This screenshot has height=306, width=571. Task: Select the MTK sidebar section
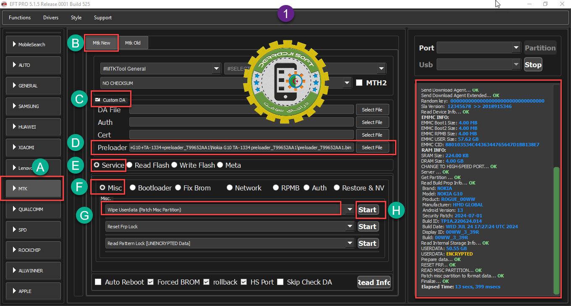click(33, 189)
